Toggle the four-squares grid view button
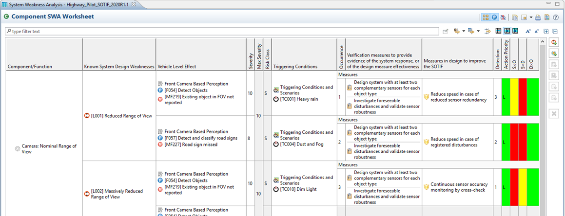Screen dimensions: 565x216 tap(486, 17)
